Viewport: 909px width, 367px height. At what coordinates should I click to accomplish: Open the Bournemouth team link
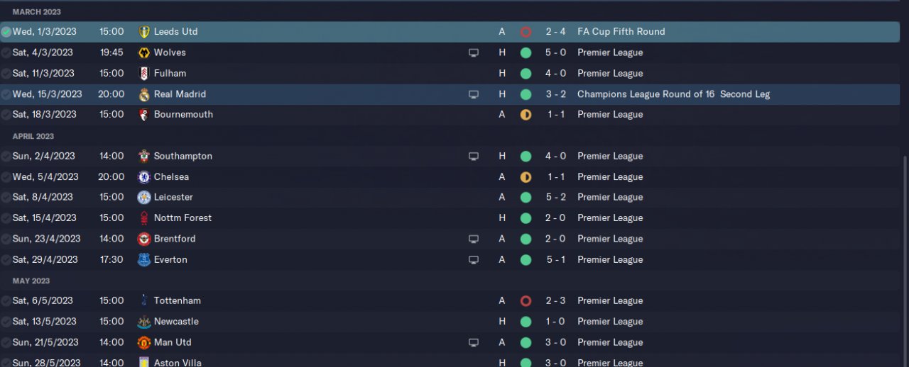(x=183, y=114)
